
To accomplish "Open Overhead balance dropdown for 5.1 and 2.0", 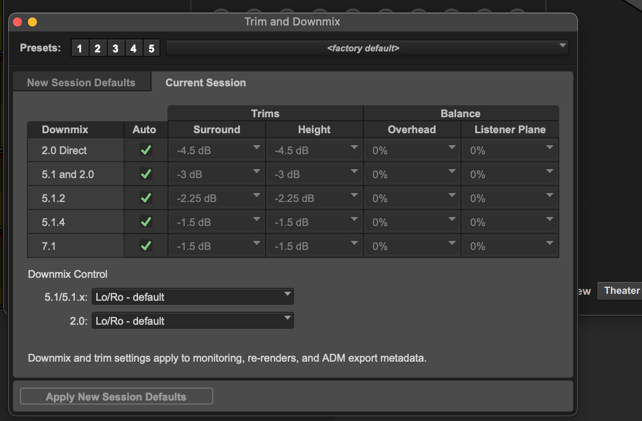I will pyautogui.click(x=412, y=174).
